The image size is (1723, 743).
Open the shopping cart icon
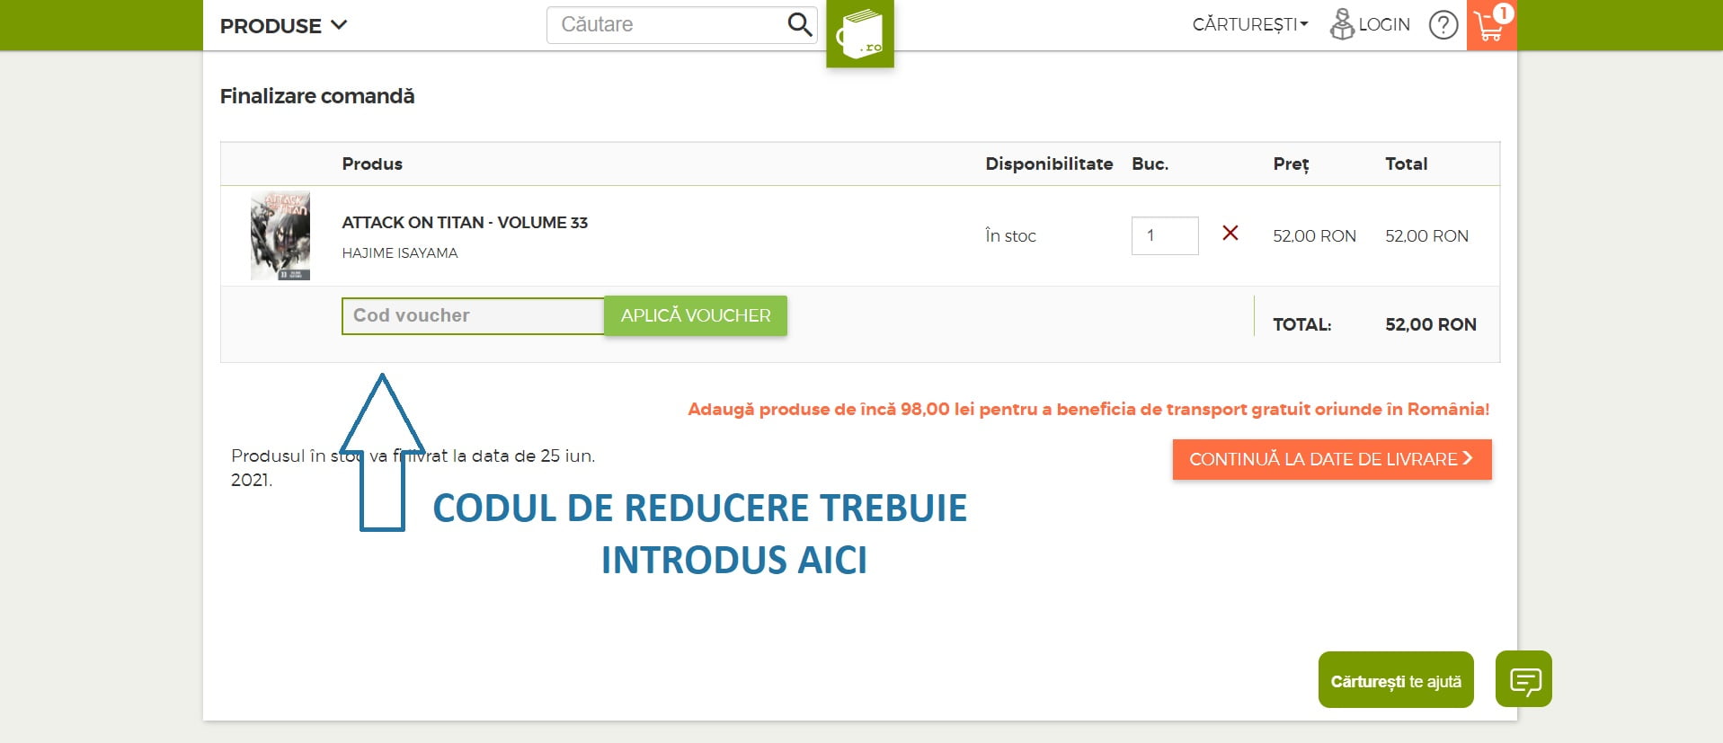[1490, 25]
